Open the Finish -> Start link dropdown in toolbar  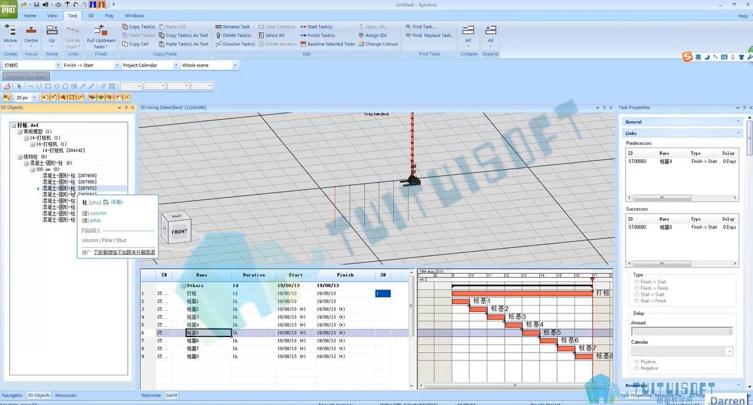[x=117, y=65]
